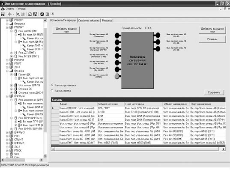Select output port circle АИ-80
Image resolution: width=230 pixels, height=170 pixels.
point(158,35)
